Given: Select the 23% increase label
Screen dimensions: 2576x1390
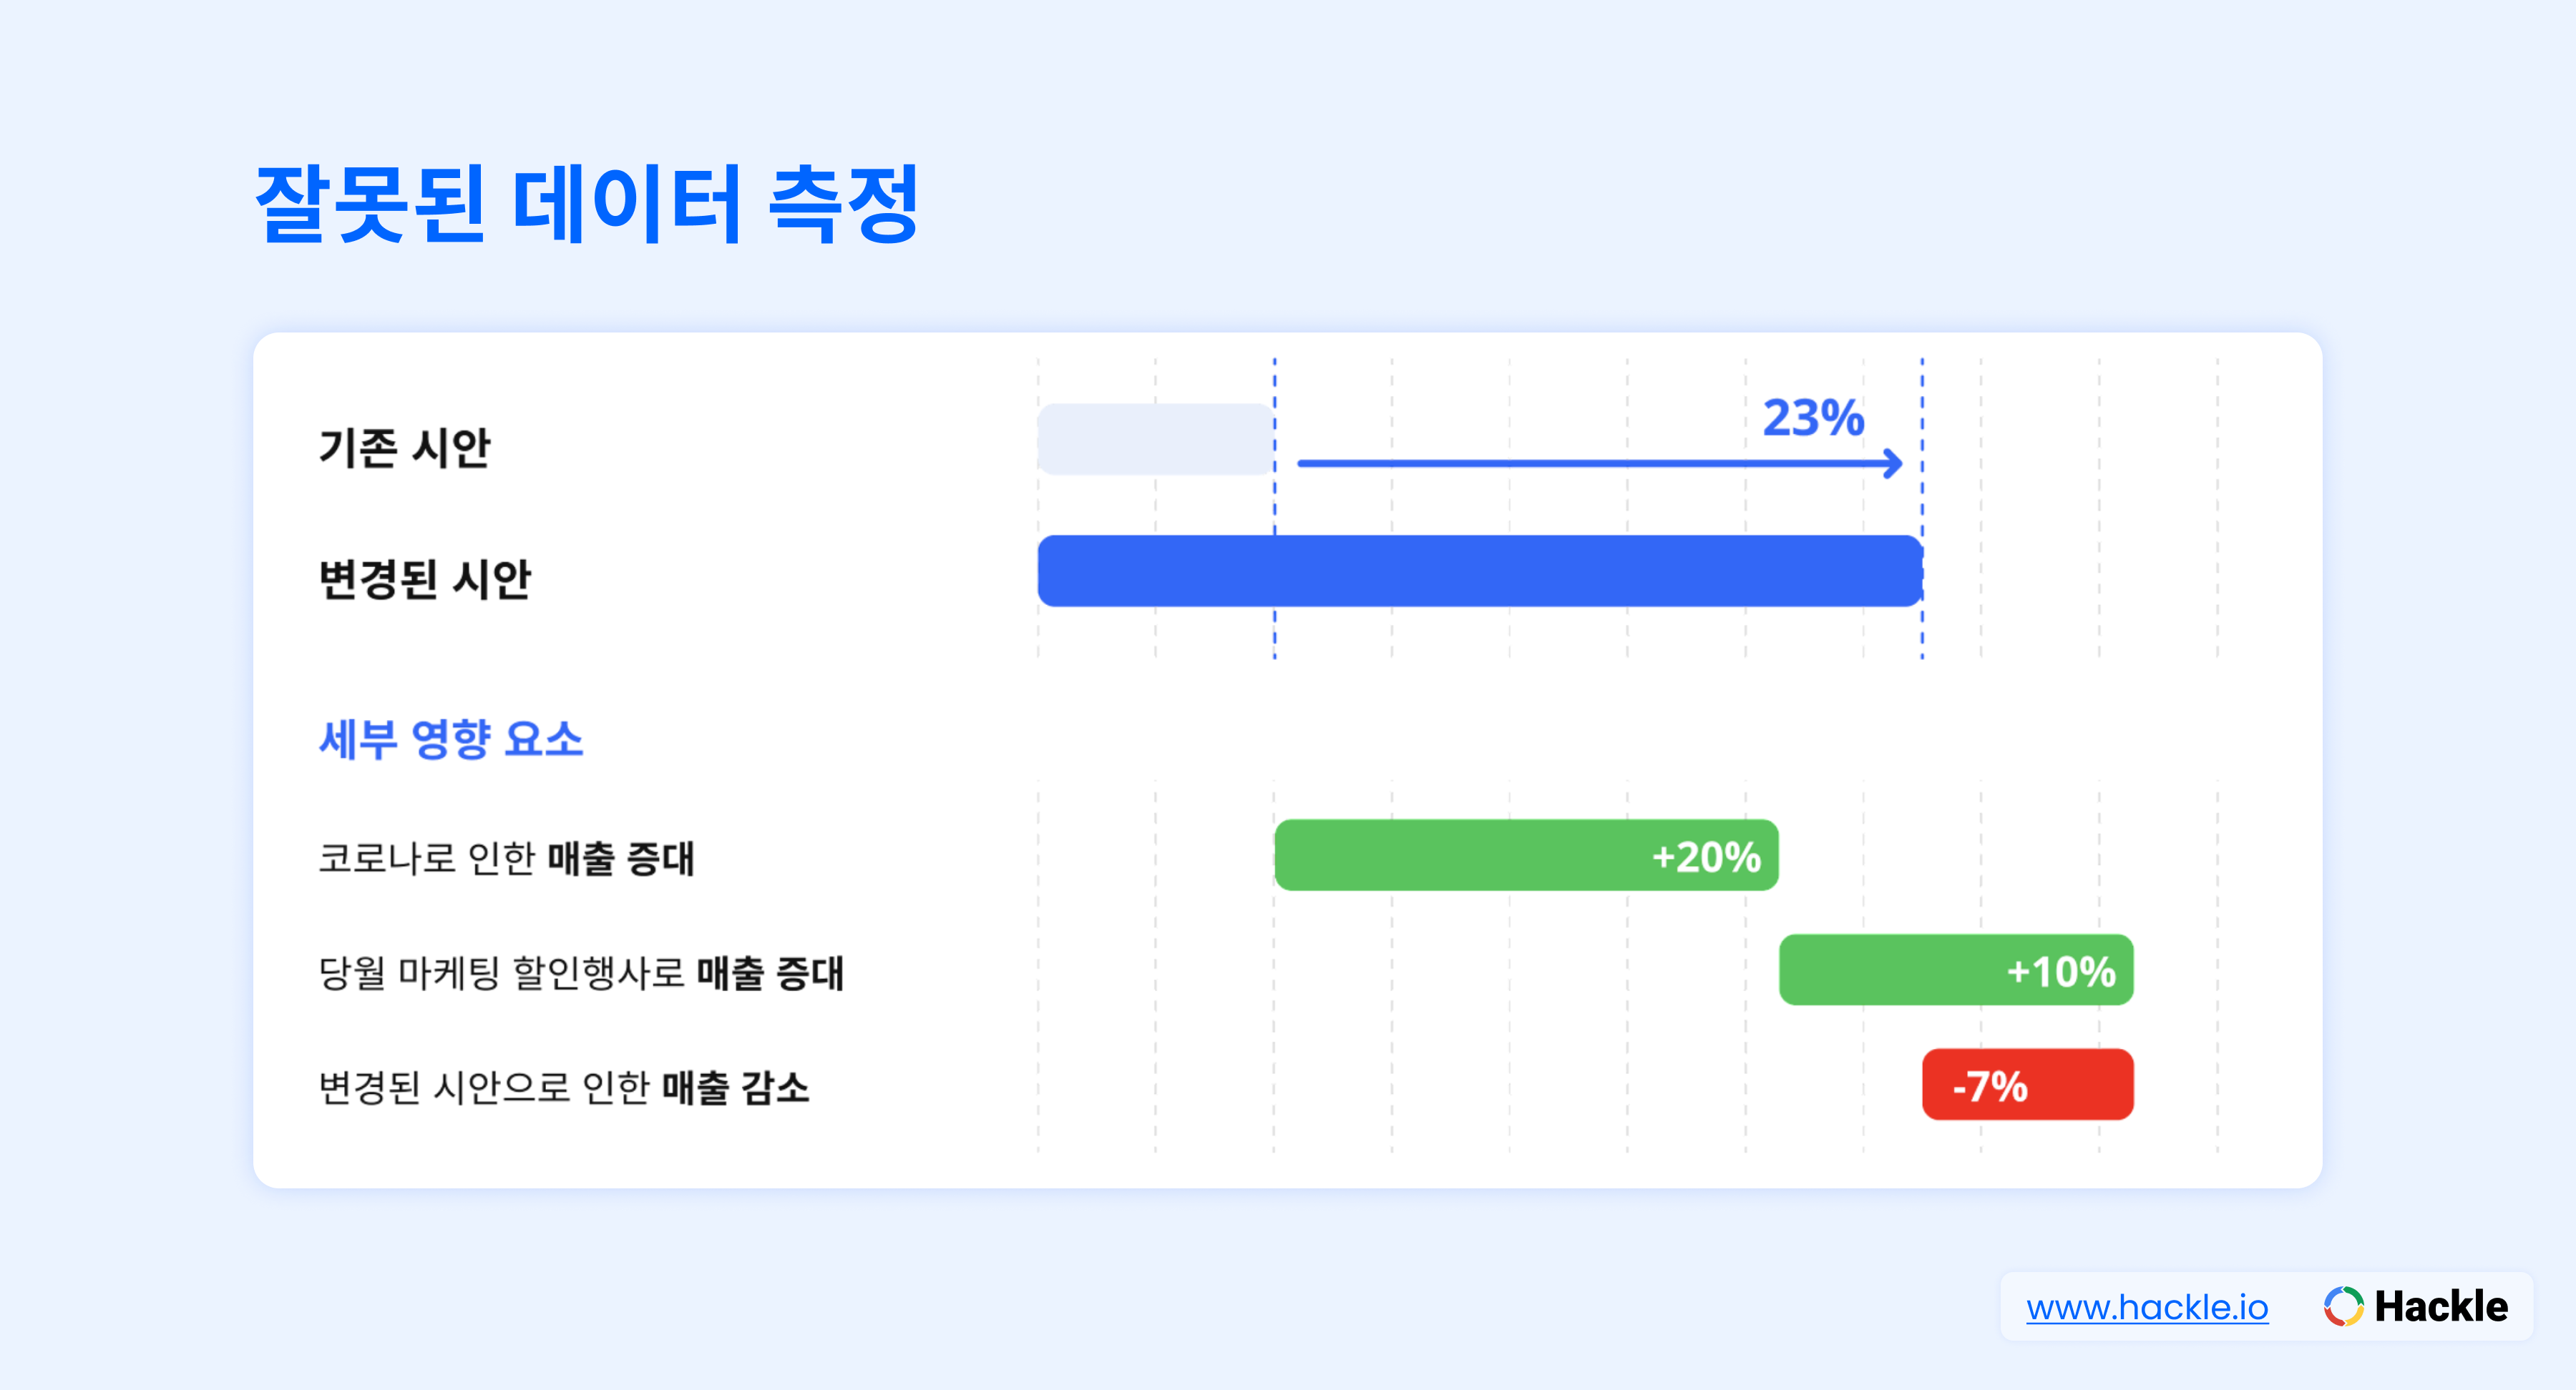Looking at the screenshot, I should pos(1813,418).
